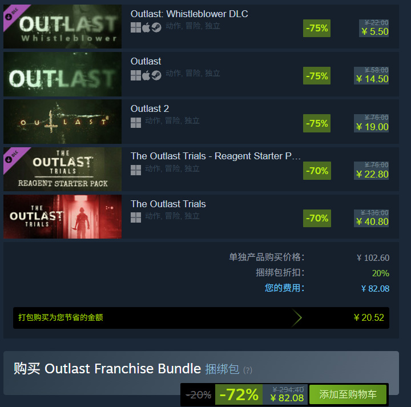411x407 pixels.
Task: Open The Outlast Trials red thumbnail
Action: 62,217
